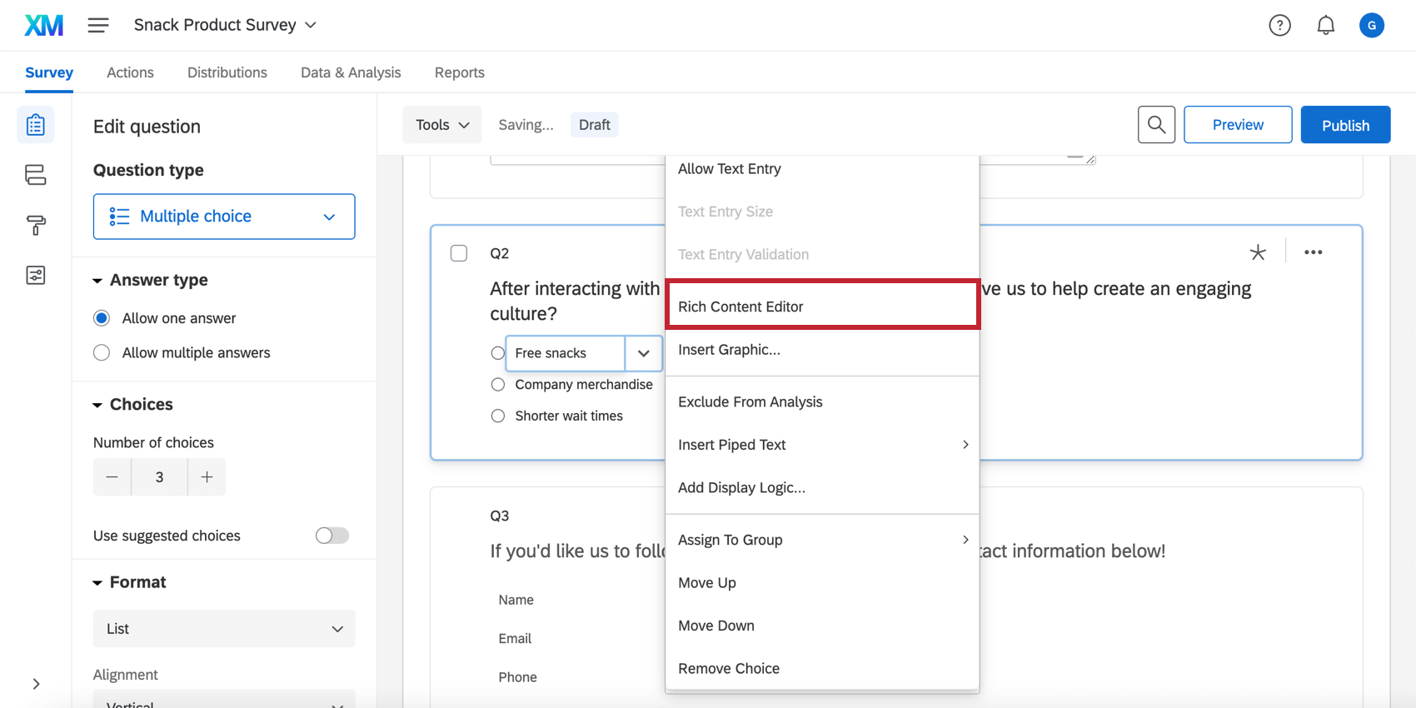Click the search magnifier icon
This screenshot has height=708, width=1416.
pyautogui.click(x=1156, y=125)
